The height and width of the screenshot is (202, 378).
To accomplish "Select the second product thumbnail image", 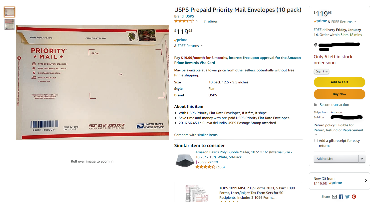I will point(9,24).
